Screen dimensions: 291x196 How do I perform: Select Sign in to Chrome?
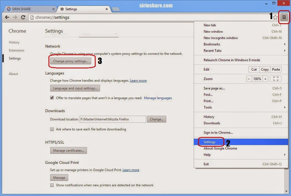pos(241,133)
